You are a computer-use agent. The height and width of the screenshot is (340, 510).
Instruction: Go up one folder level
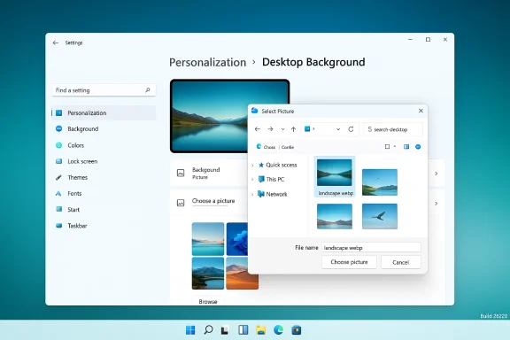(x=293, y=129)
